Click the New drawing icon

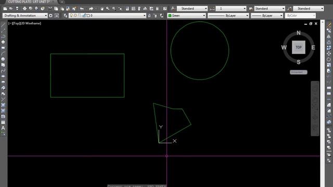point(5,9)
